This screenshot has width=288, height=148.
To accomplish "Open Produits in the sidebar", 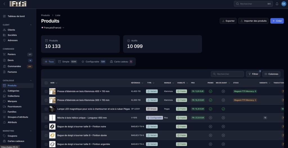I will 18,85.
